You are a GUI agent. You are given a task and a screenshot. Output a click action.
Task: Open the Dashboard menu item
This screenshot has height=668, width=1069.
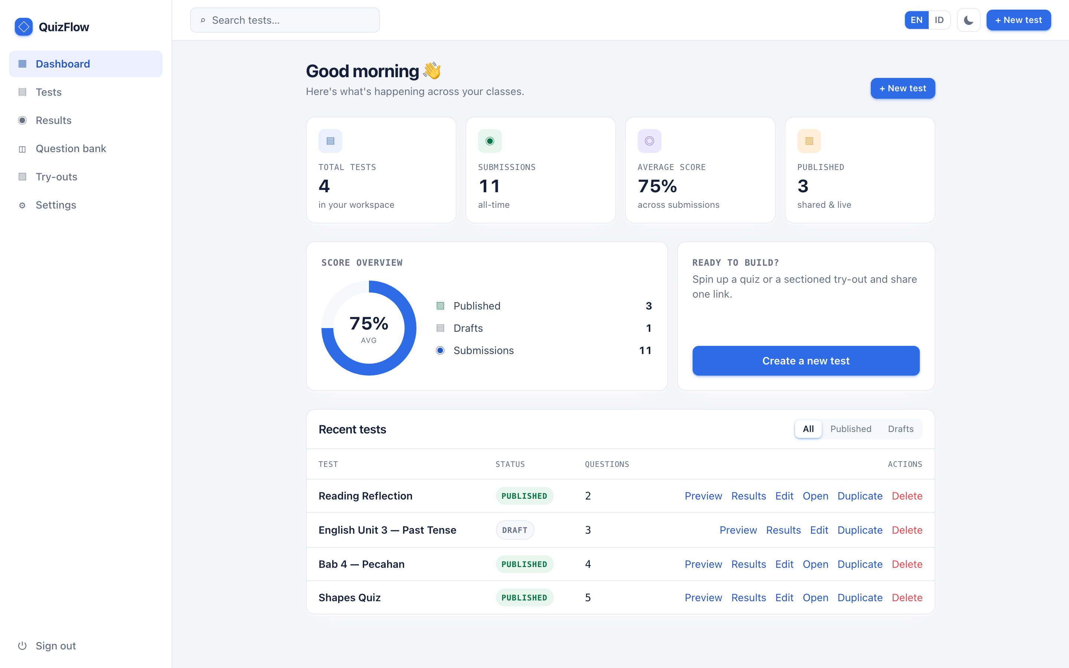click(x=86, y=64)
